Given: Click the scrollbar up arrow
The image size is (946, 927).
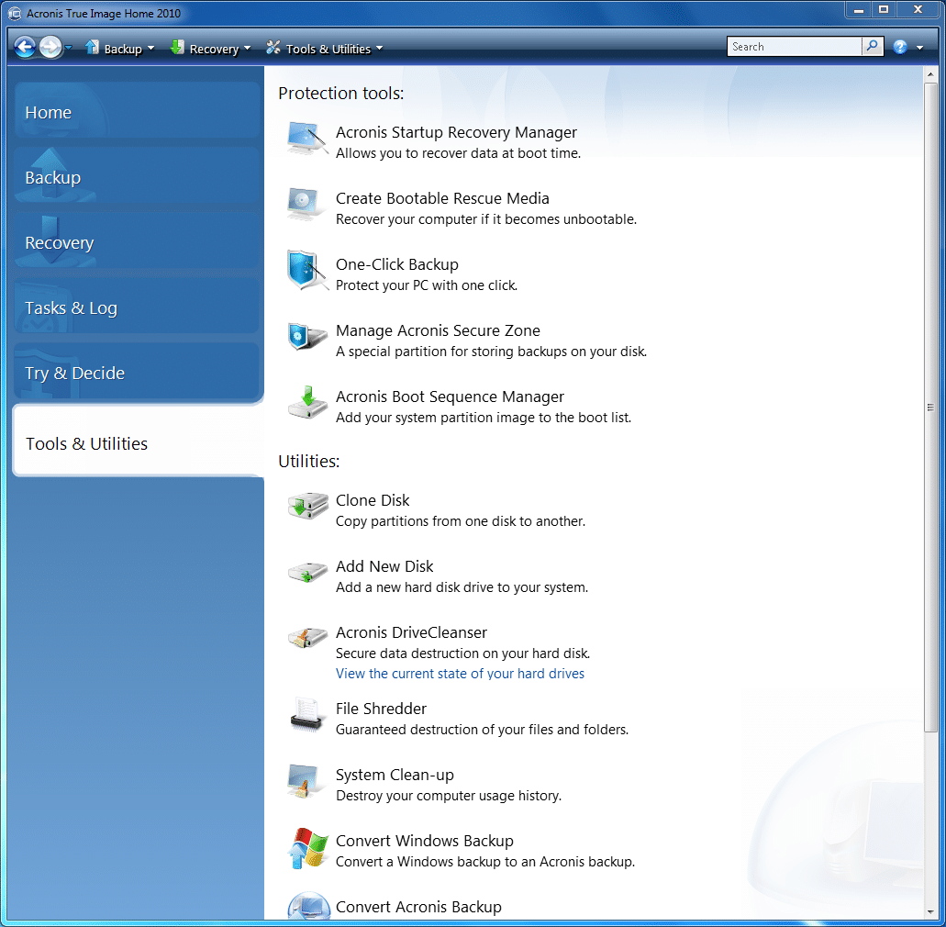Looking at the screenshot, I should (x=930, y=74).
